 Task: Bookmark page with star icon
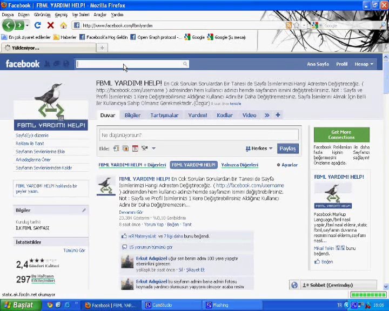pos(296,25)
